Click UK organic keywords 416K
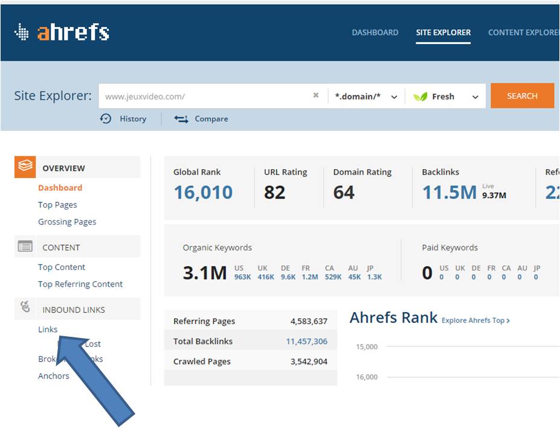This screenshot has height=428, width=560. 266,277
